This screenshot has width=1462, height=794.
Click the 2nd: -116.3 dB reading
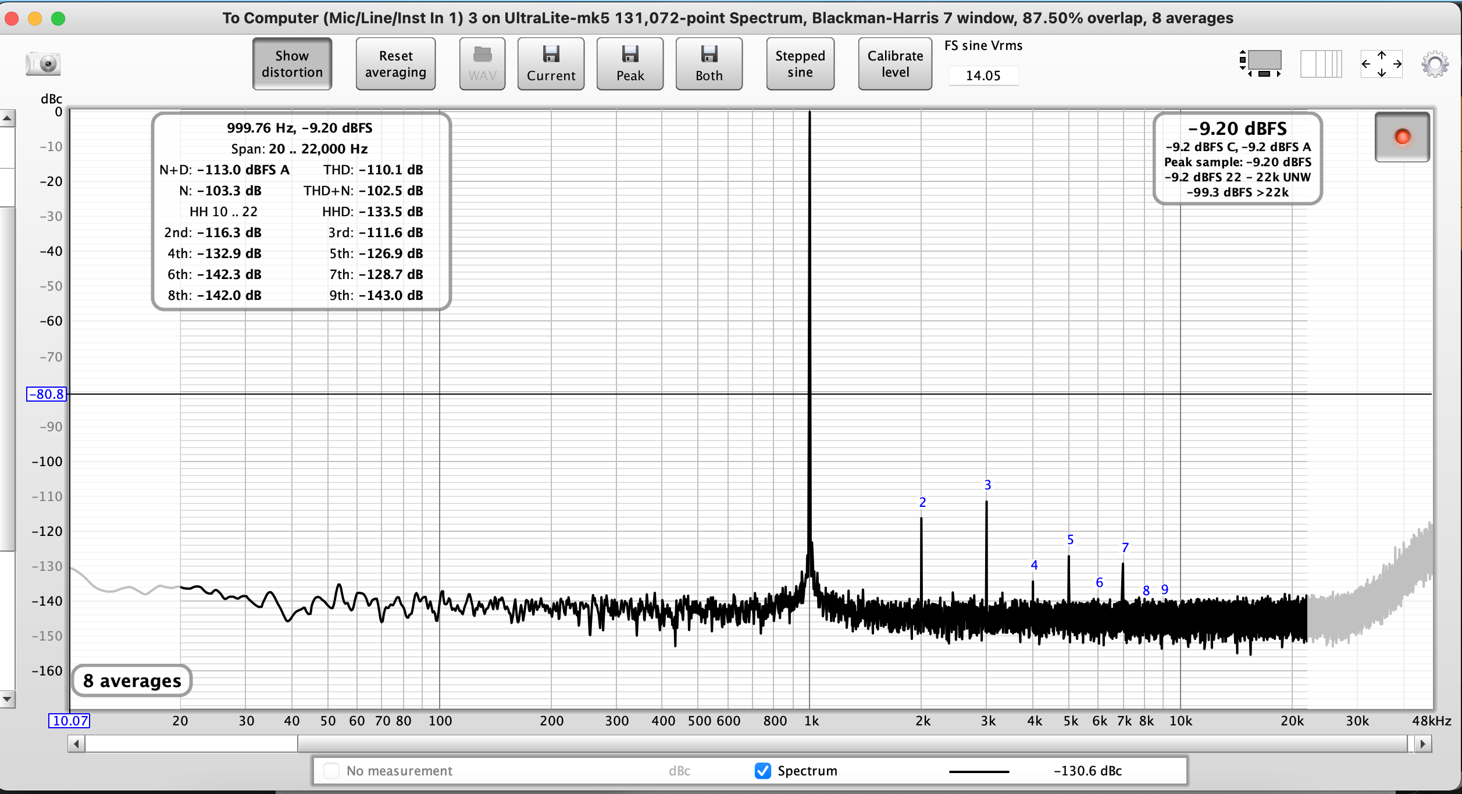click(212, 233)
